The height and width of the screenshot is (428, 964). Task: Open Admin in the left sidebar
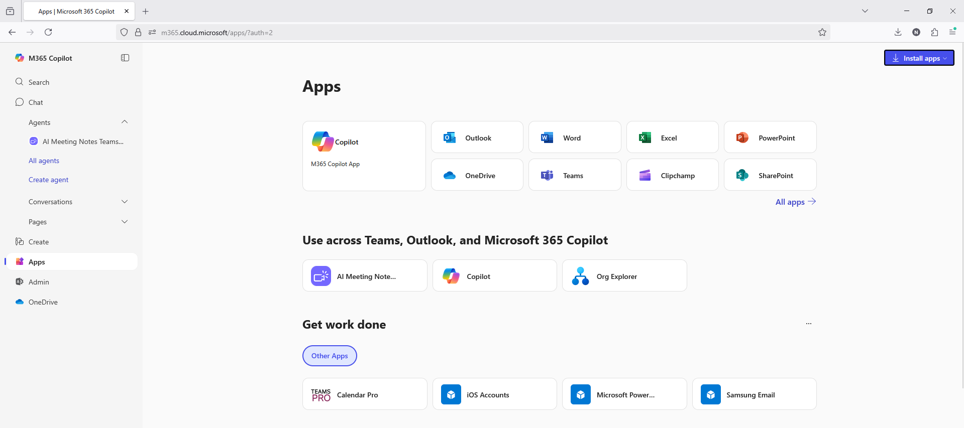[72, 281]
